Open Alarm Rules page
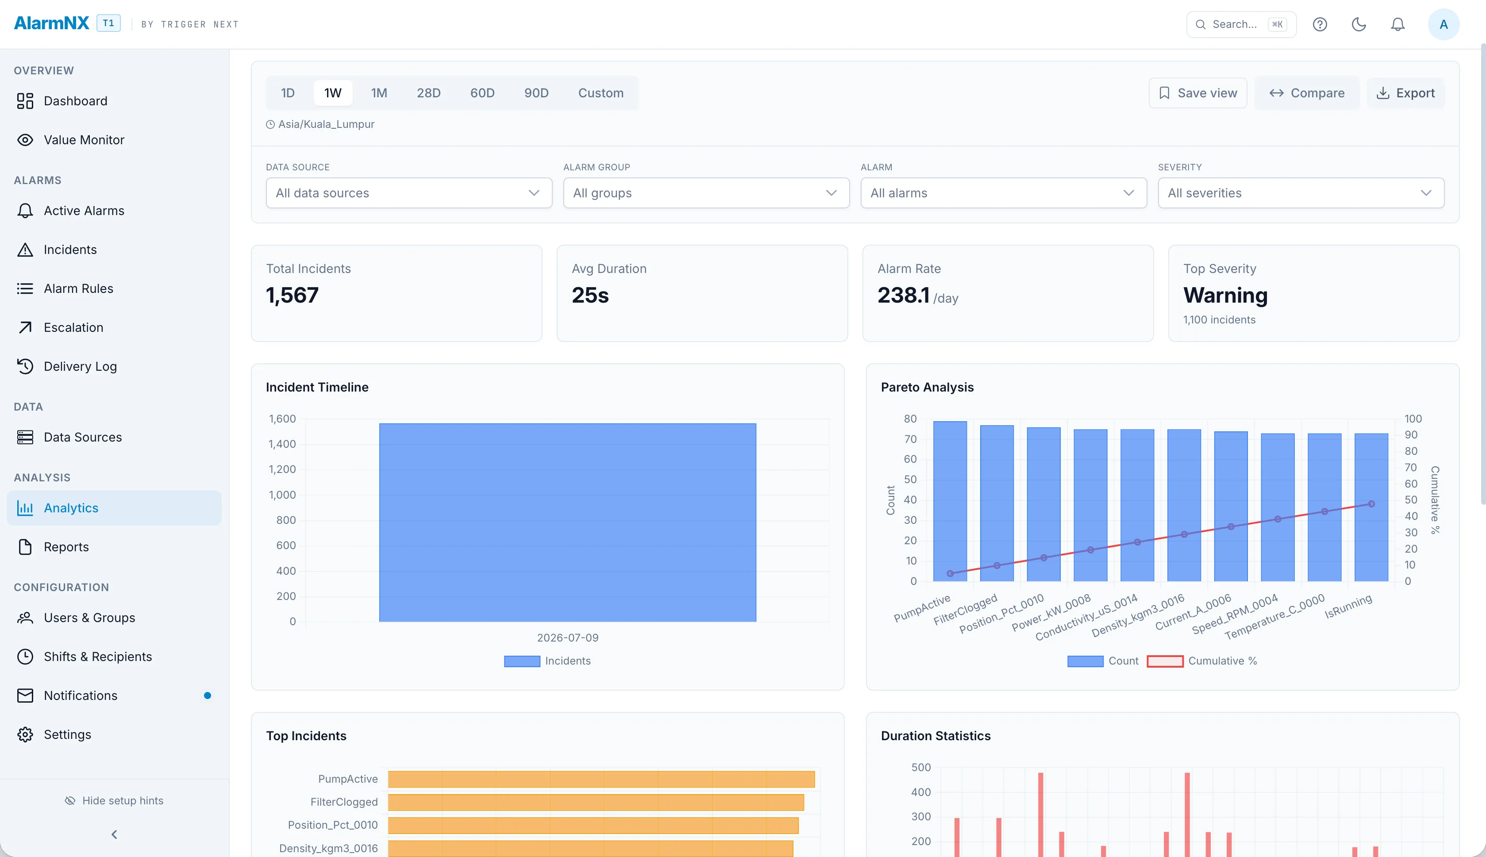 114,288
